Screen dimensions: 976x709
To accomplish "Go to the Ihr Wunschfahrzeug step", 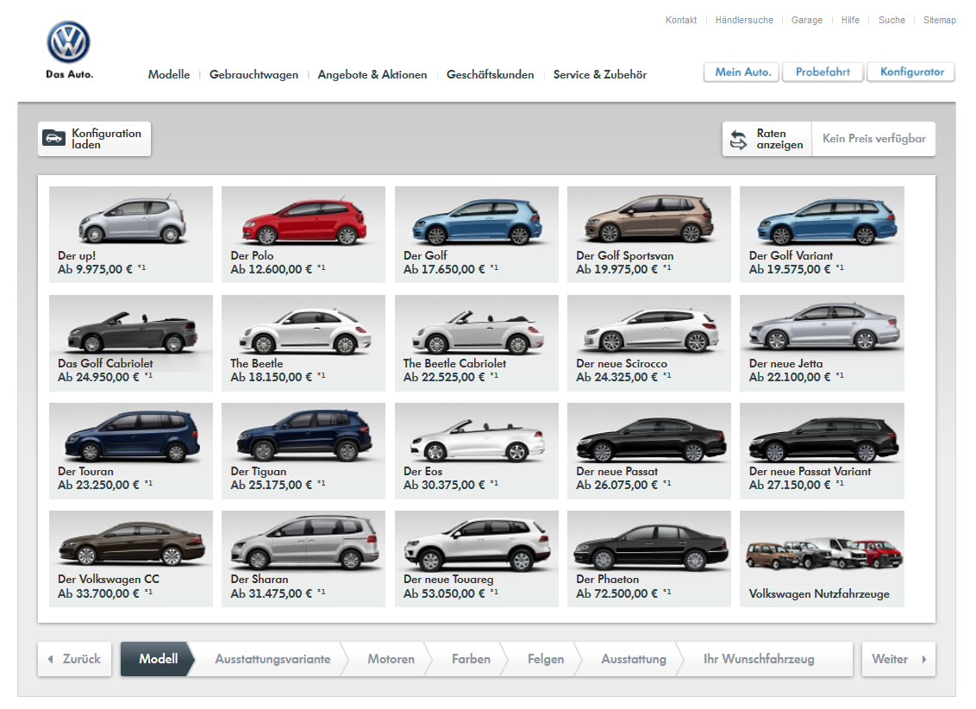I will coord(759,659).
